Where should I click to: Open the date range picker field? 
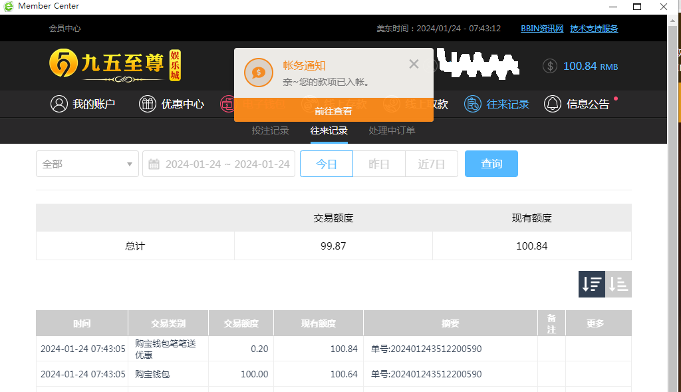tap(227, 164)
